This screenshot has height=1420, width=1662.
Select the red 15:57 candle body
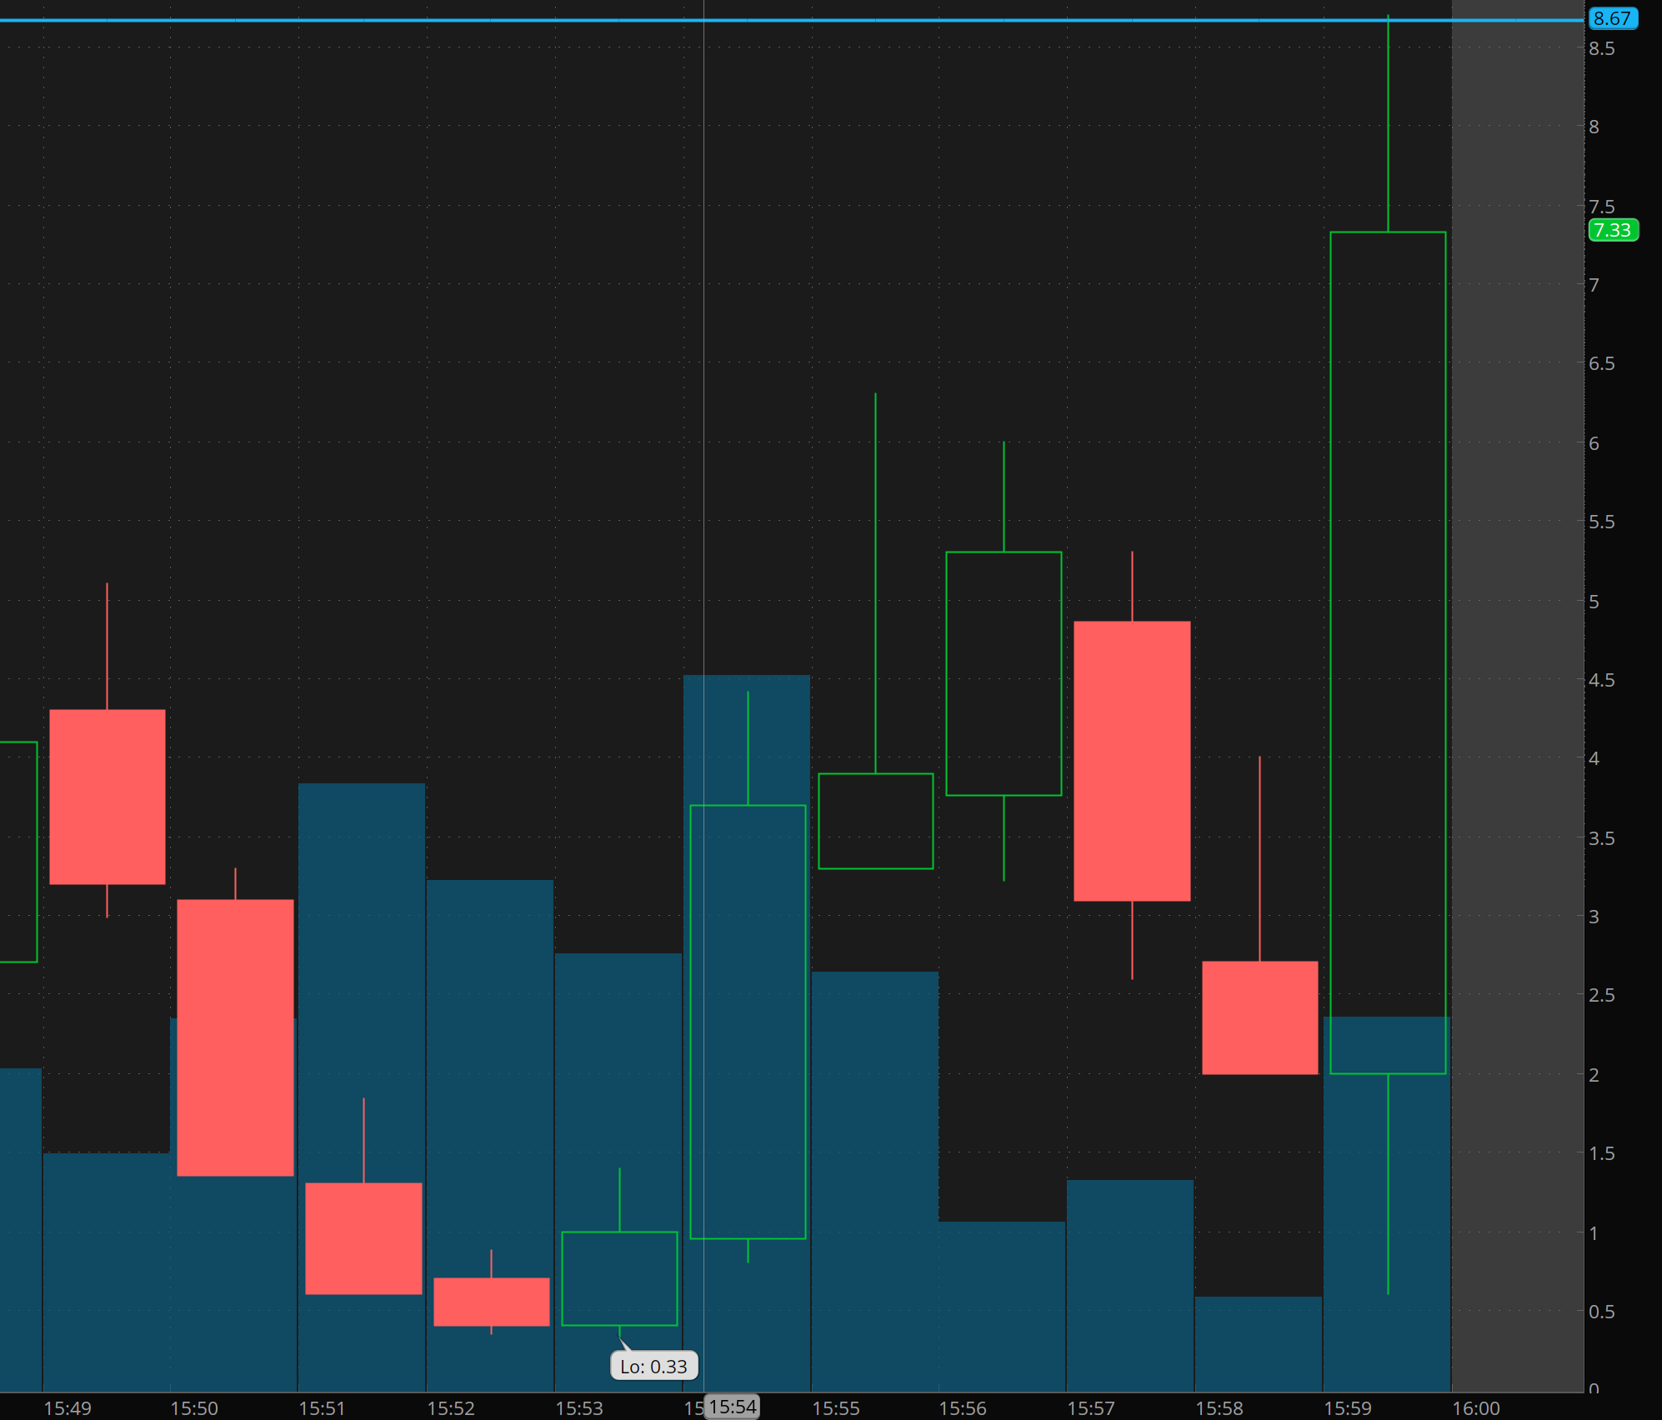(x=1131, y=760)
